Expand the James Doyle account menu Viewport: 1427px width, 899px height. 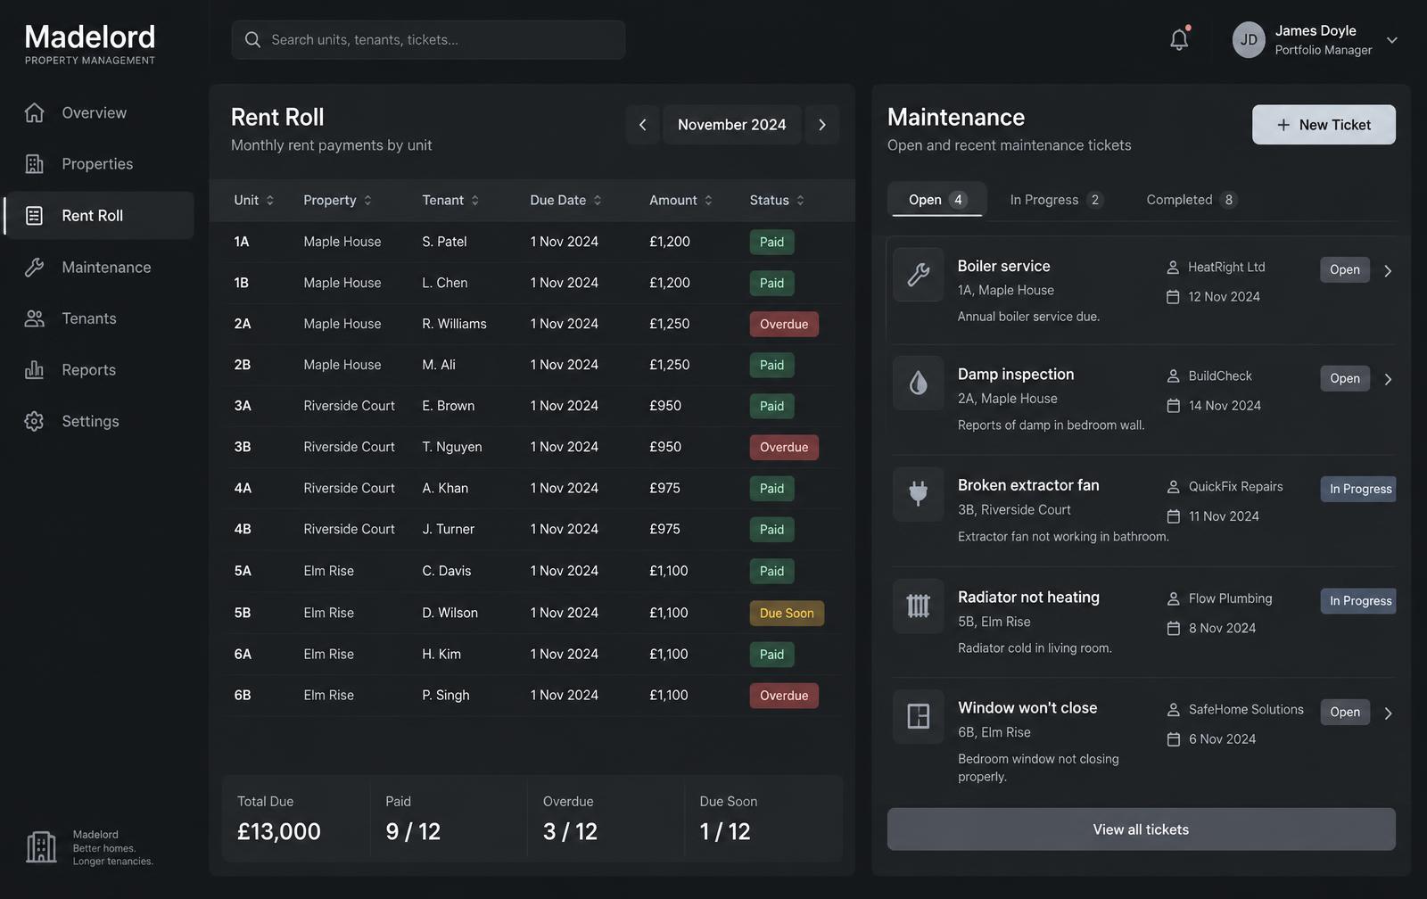click(x=1391, y=40)
